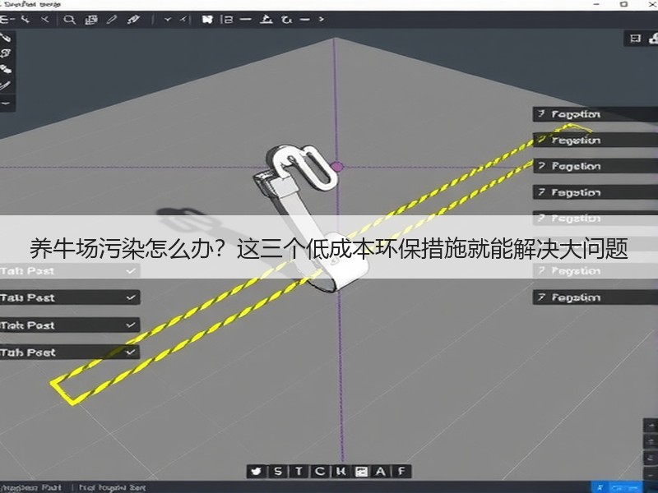Image resolution: width=658 pixels, height=493 pixels.
Task: Select the second left sidebar tool icon
Action: [5, 53]
